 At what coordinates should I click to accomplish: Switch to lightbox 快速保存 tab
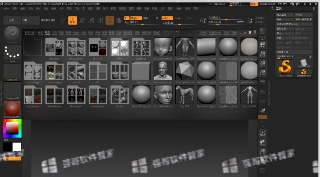coord(146,33)
